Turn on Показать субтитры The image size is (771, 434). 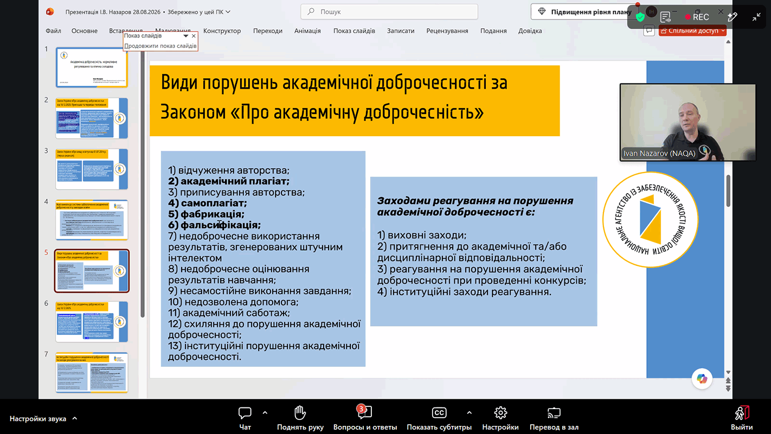(x=439, y=418)
